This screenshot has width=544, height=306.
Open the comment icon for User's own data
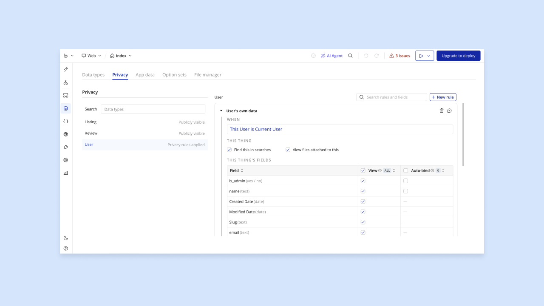pos(449,110)
